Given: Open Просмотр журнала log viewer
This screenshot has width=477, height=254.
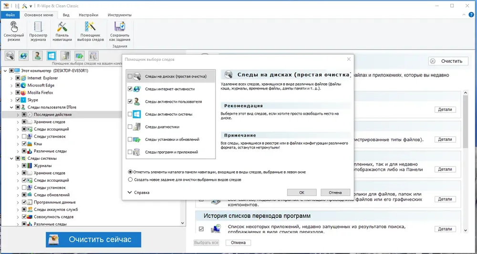Looking at the screenshot, I should click(38, 31).
